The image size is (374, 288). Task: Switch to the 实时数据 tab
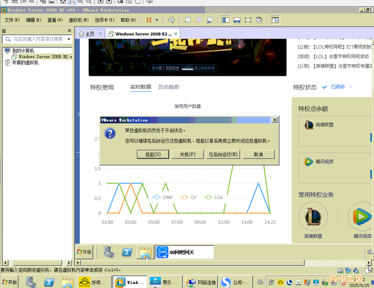tap(141, 87)
